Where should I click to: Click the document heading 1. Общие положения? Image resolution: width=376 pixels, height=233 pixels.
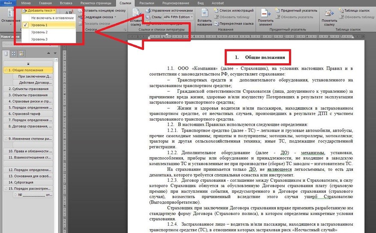(260, 57)
